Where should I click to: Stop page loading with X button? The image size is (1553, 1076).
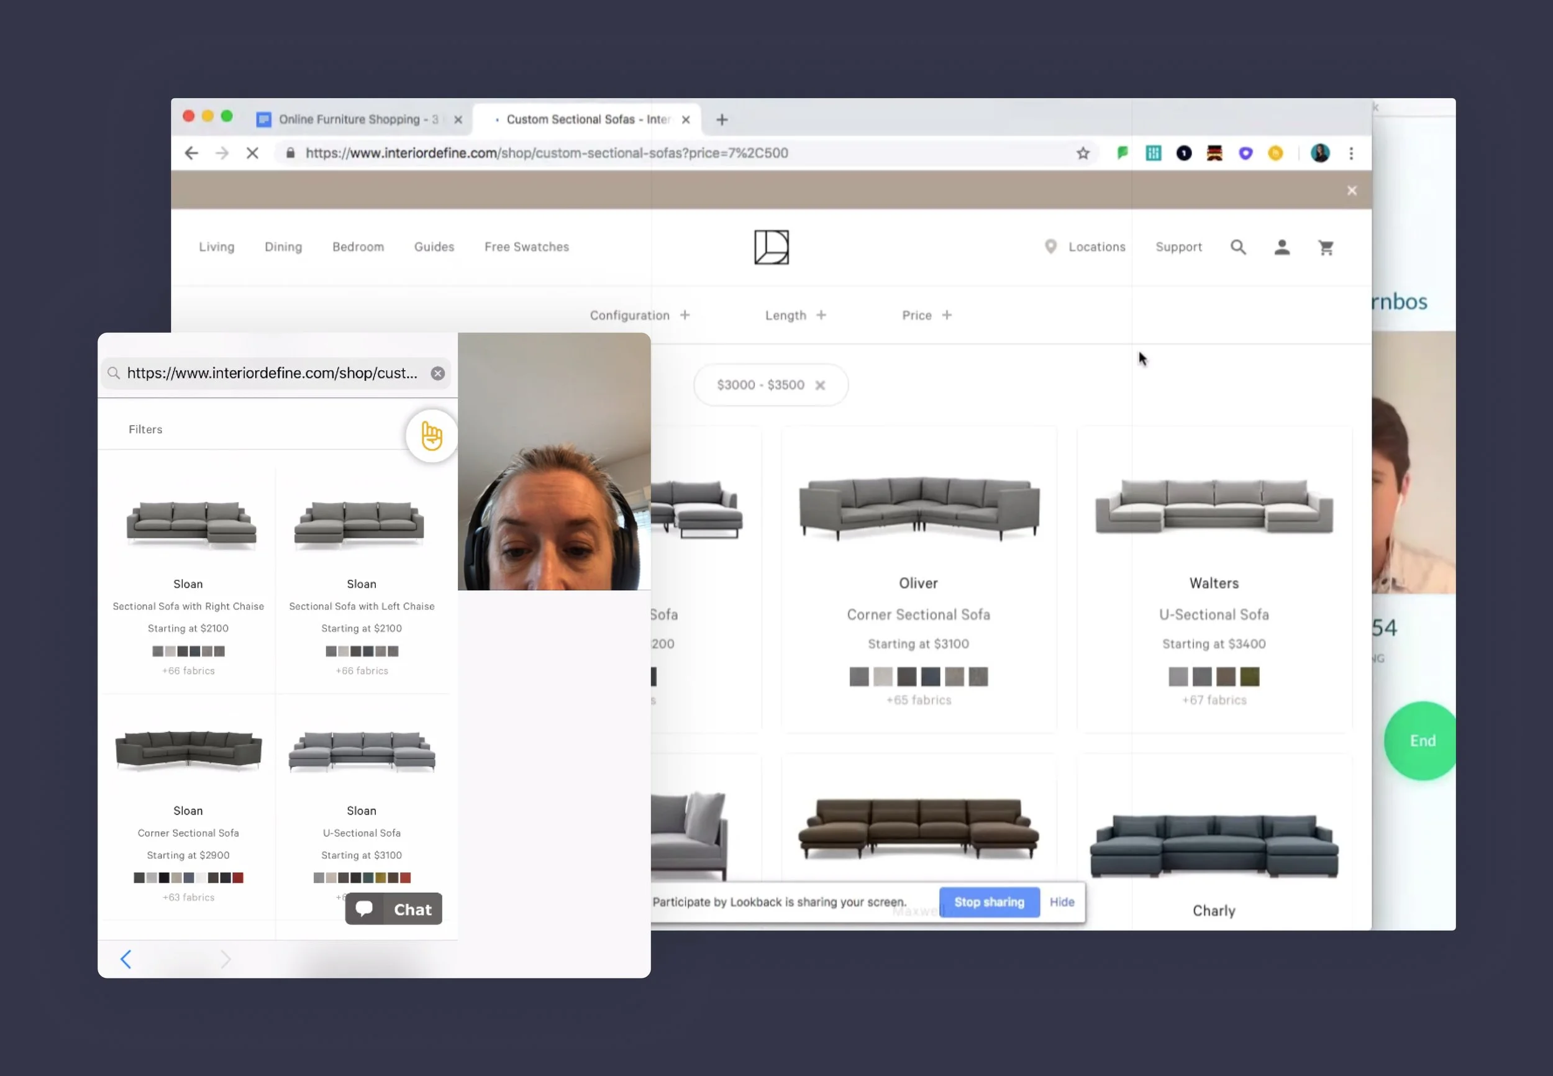(253, 153)
